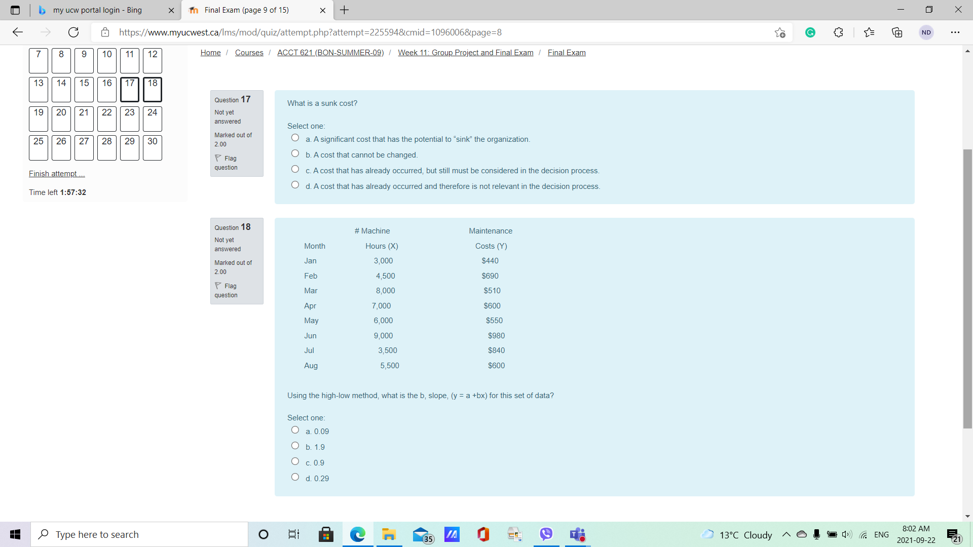
Task: Flag question 17 icon
Action: point(218,158)
